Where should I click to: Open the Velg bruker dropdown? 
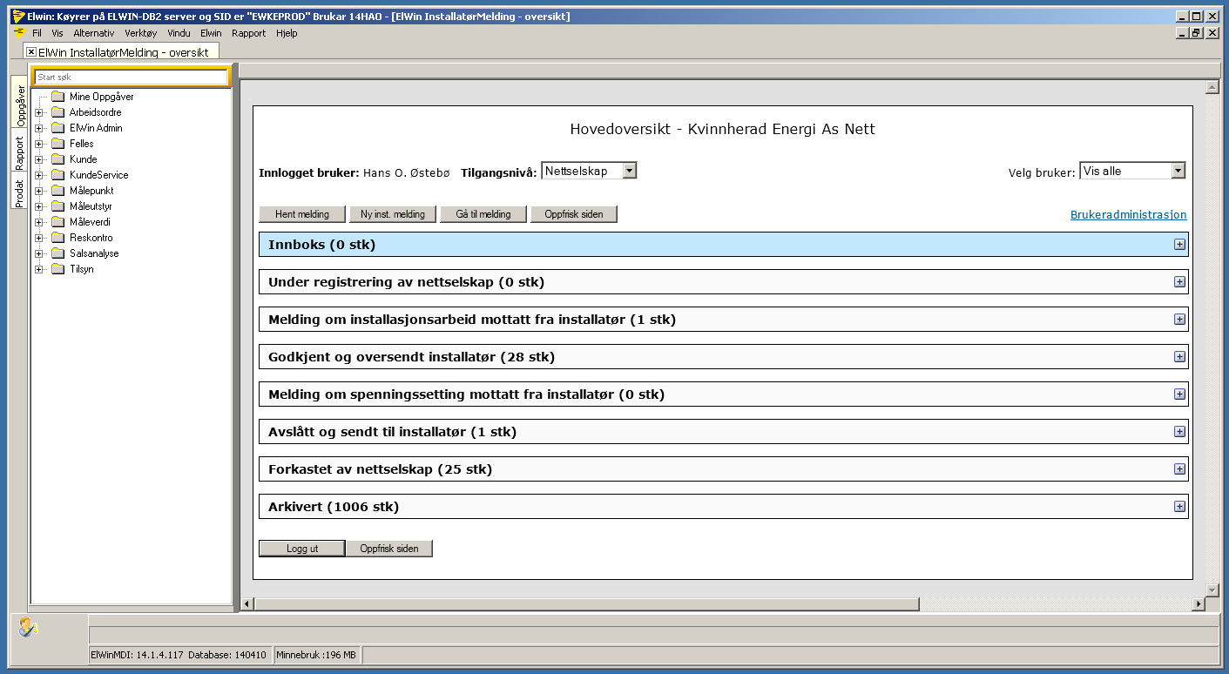(x=1178, y=171)
